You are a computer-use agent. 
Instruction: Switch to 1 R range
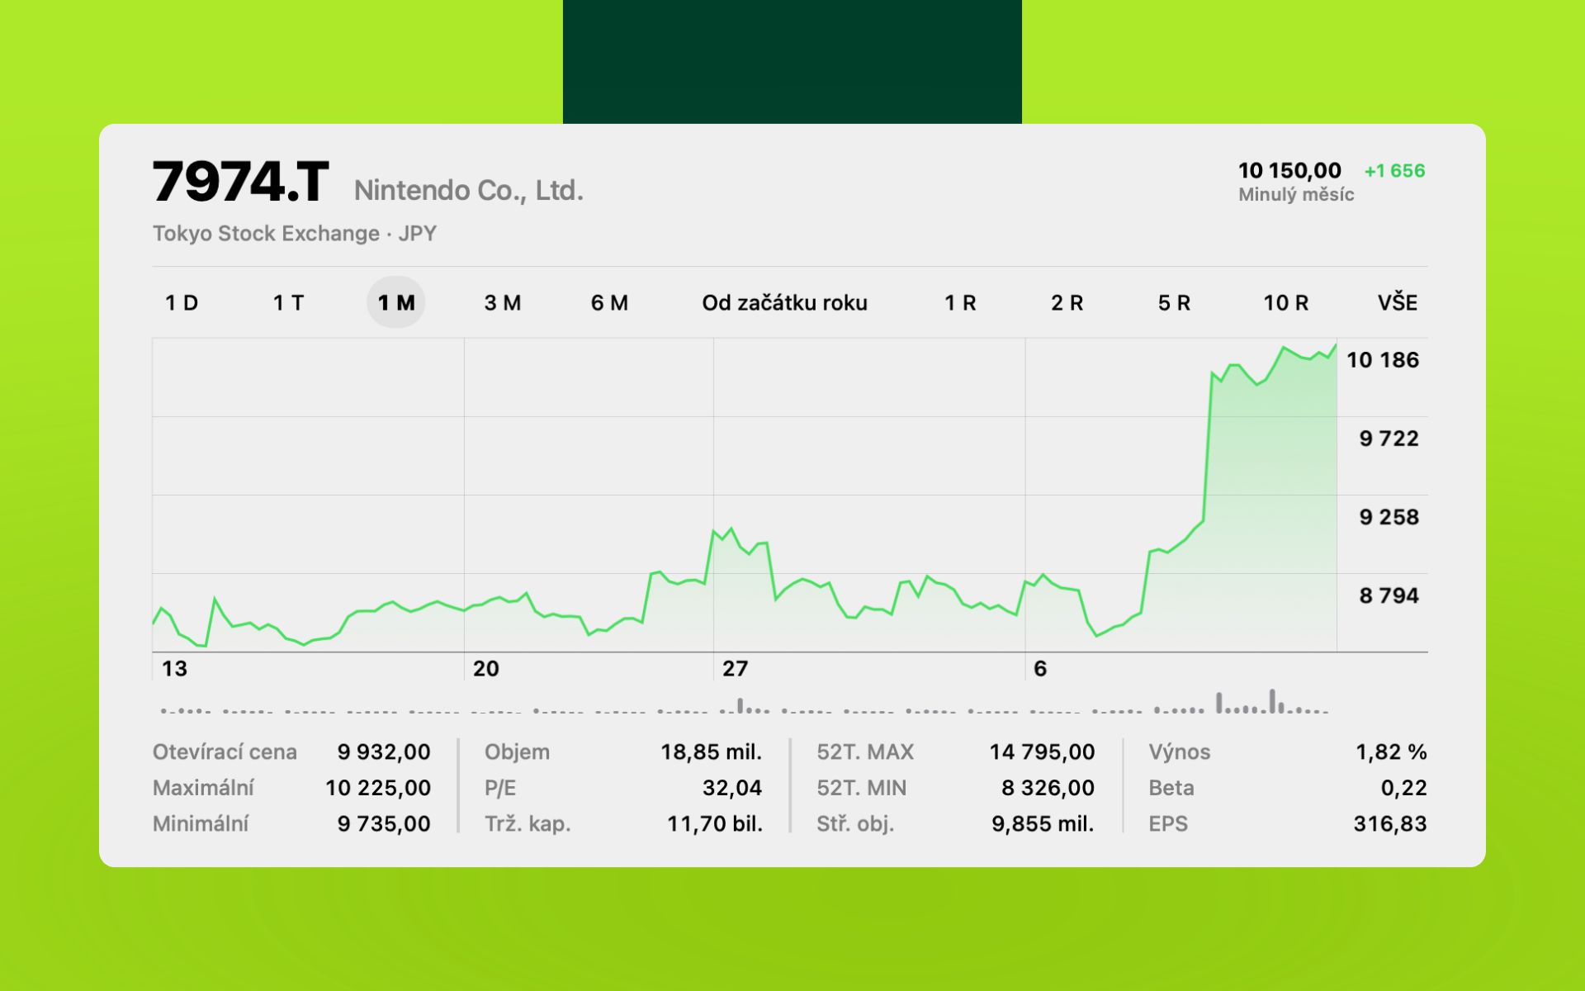[x=960, y=303]
